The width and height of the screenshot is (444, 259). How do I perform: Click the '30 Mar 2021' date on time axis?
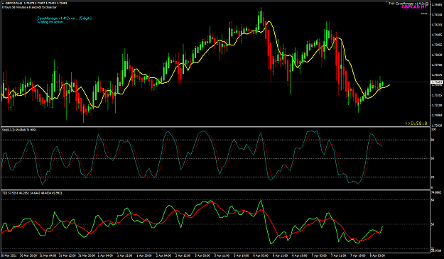[x=9, y=255]
